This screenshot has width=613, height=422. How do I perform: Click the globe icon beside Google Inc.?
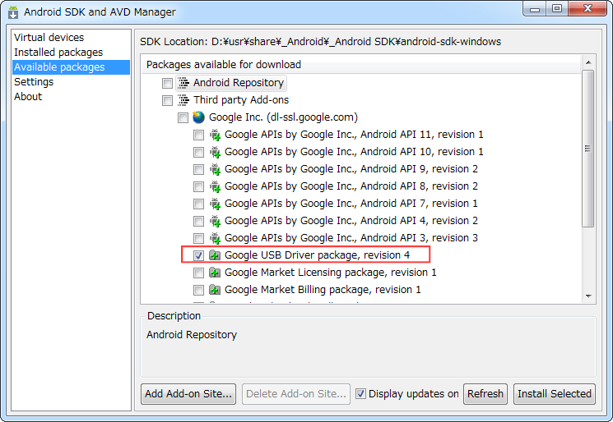tap(198, 117)
